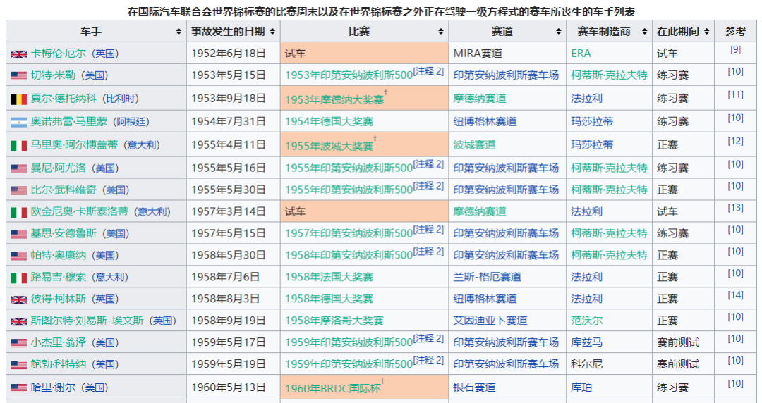Open 1954年德国大奖赛 race link

coord(329,122)
